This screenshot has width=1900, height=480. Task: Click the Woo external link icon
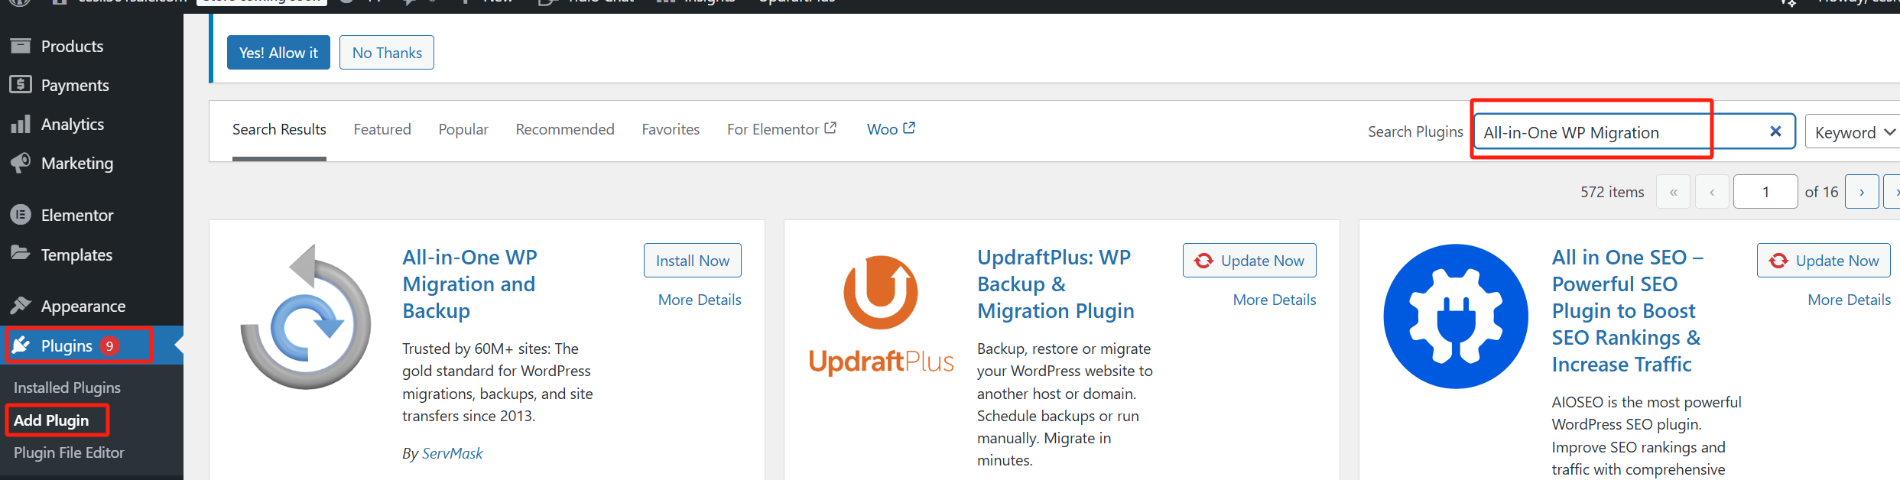tap(909, 128)
